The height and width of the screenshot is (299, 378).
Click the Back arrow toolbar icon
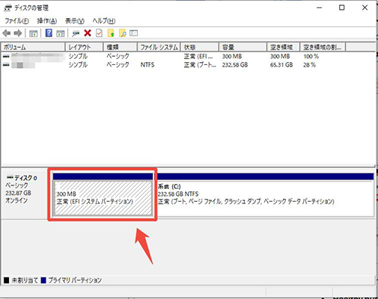(7, 33)
